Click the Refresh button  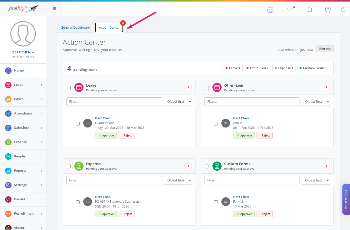[325, 49]
